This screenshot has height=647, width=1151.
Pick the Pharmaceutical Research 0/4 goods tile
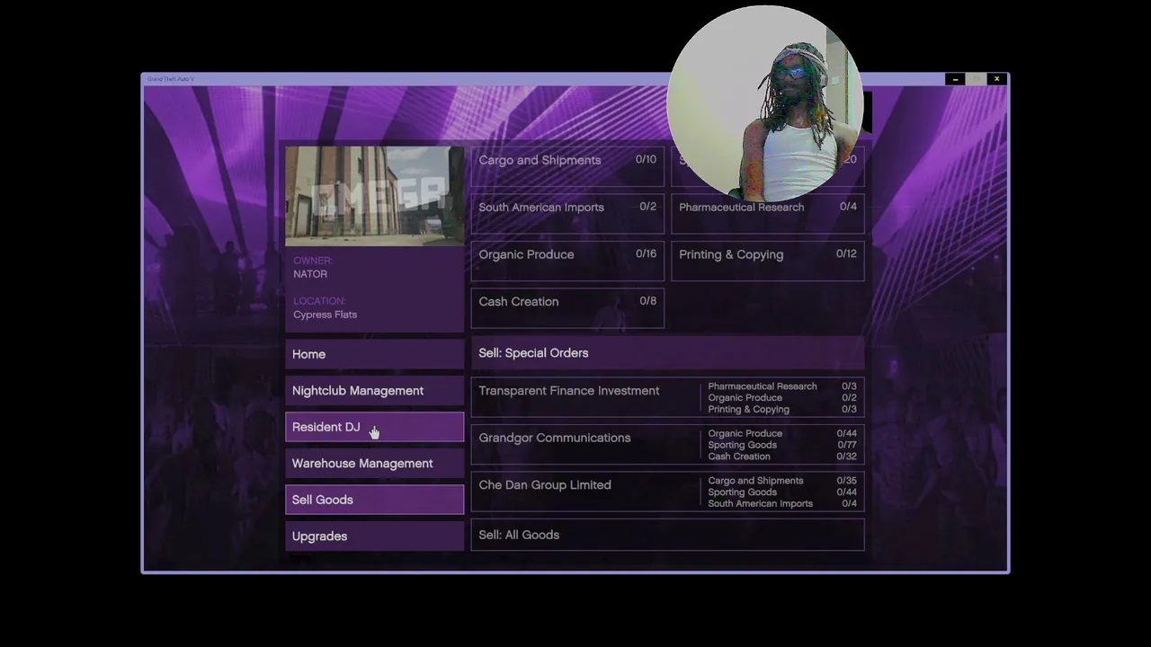coord(768,214)
